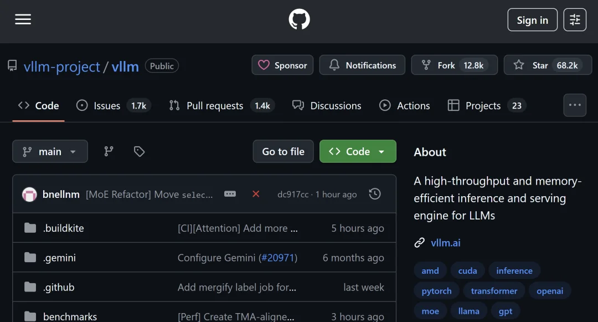
Task: Expand the green Code dropdown
Action: (358, 151)
